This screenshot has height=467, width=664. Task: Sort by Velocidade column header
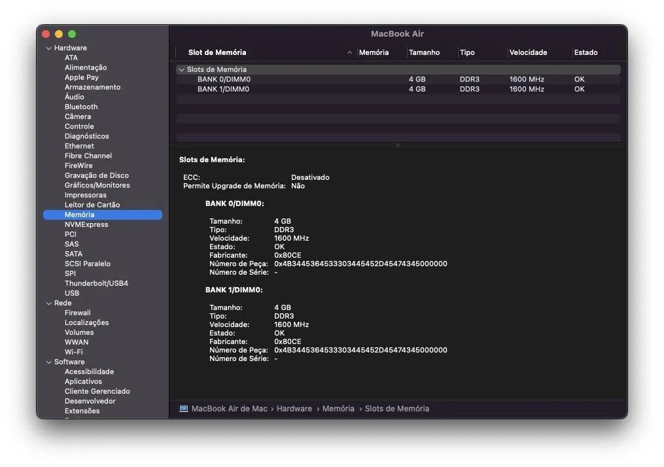528,52
